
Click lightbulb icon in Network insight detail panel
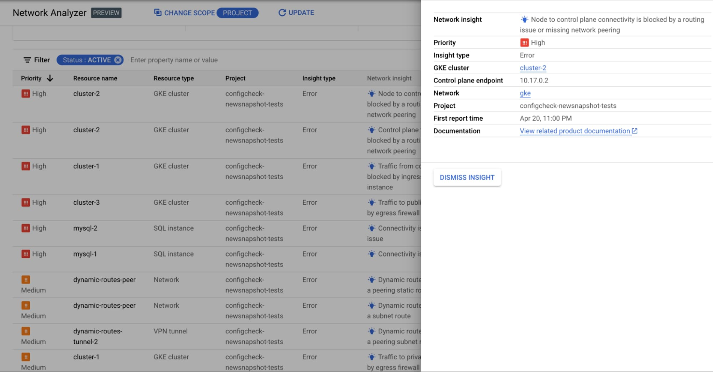[x=524, y=19]
